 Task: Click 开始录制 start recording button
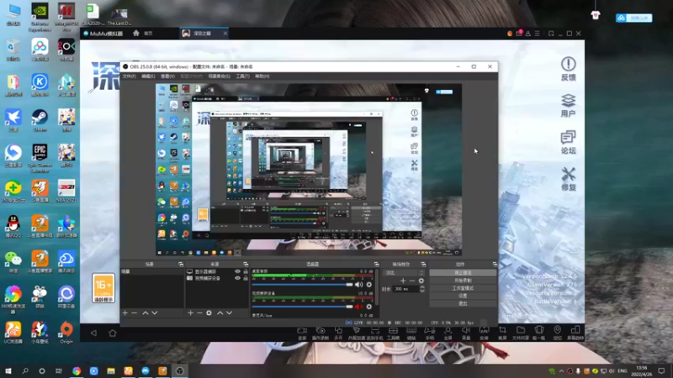pos(463,281)
